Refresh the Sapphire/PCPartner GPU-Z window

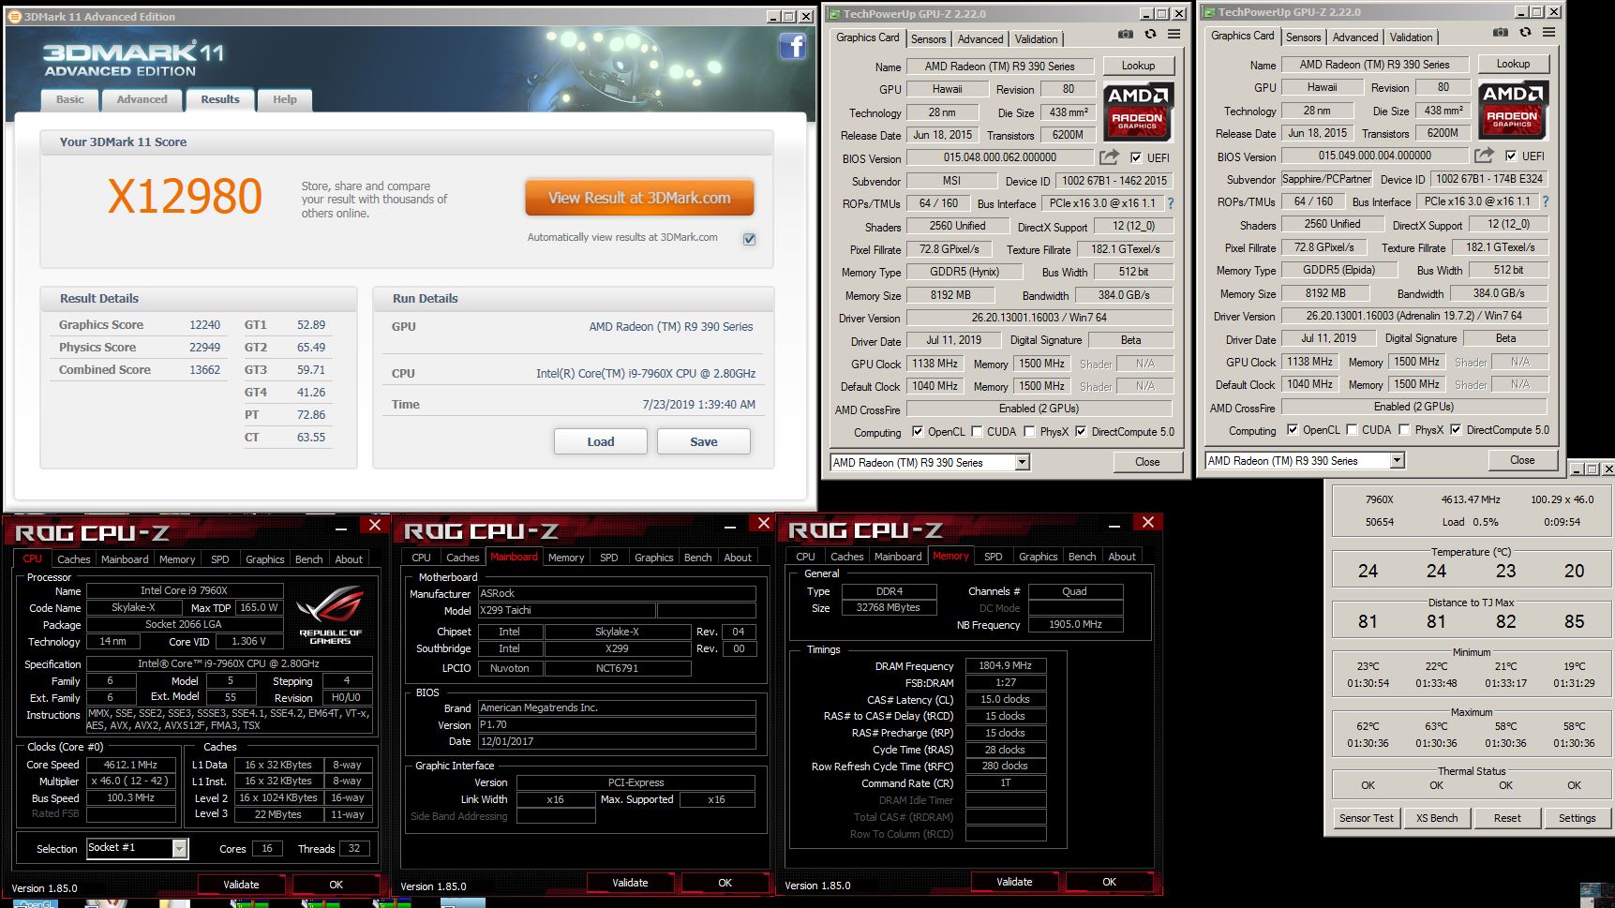[x=1525, y=33]
